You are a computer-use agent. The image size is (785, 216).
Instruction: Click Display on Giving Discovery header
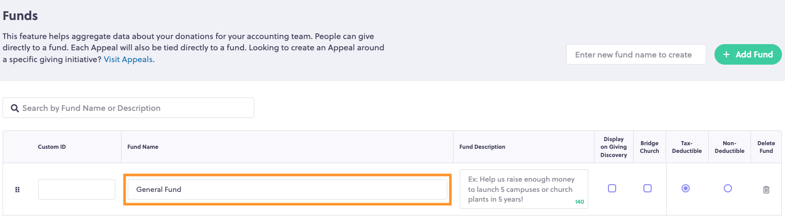614,147
